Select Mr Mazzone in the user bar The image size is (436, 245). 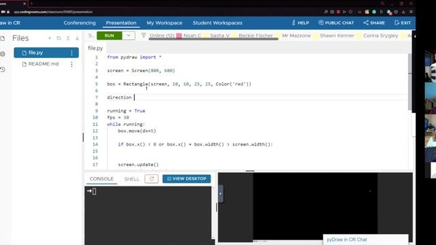(x=296, y=35)
